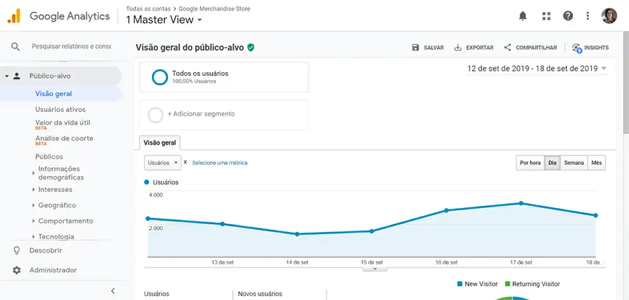Image resolution: width=629 pixels, height=300 pixels.
Task: Open the 1 Master View selector
Action: tap(164, 20)
